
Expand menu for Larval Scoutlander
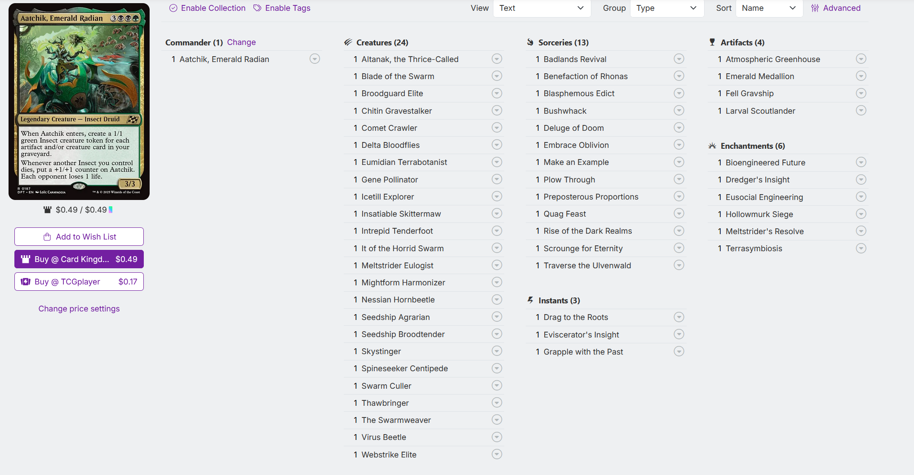click(861, 111)
